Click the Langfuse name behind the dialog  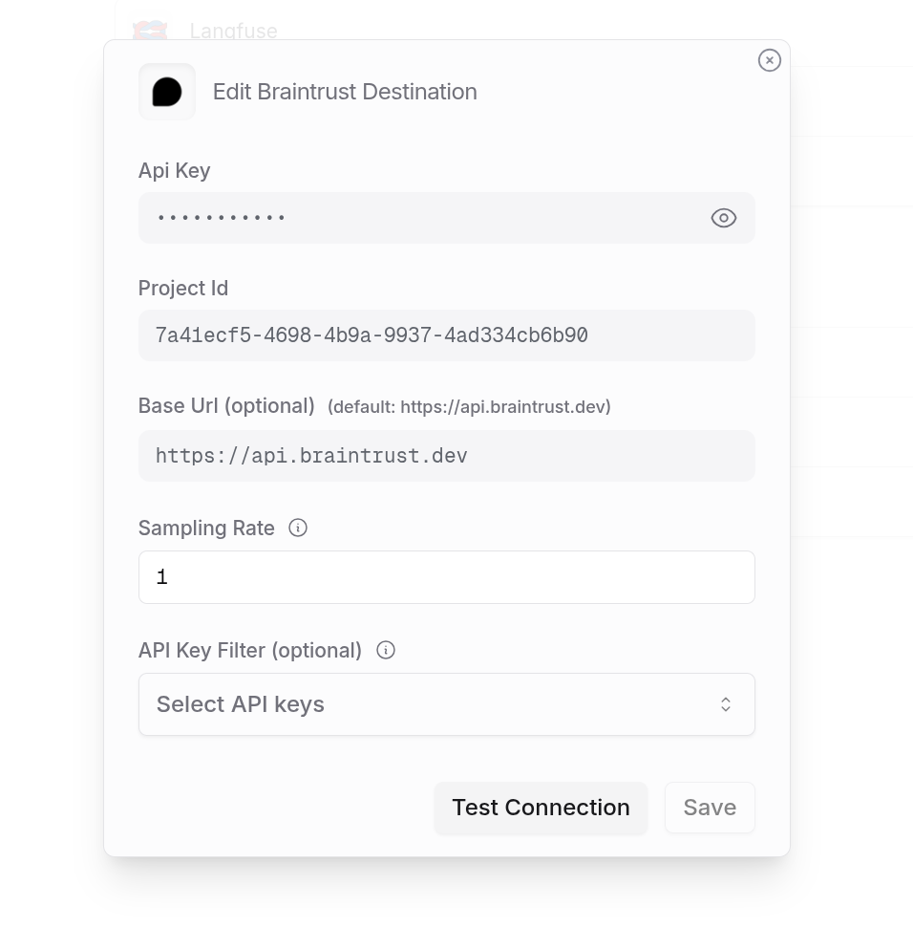pyautogui.click(x=234, y=31)
